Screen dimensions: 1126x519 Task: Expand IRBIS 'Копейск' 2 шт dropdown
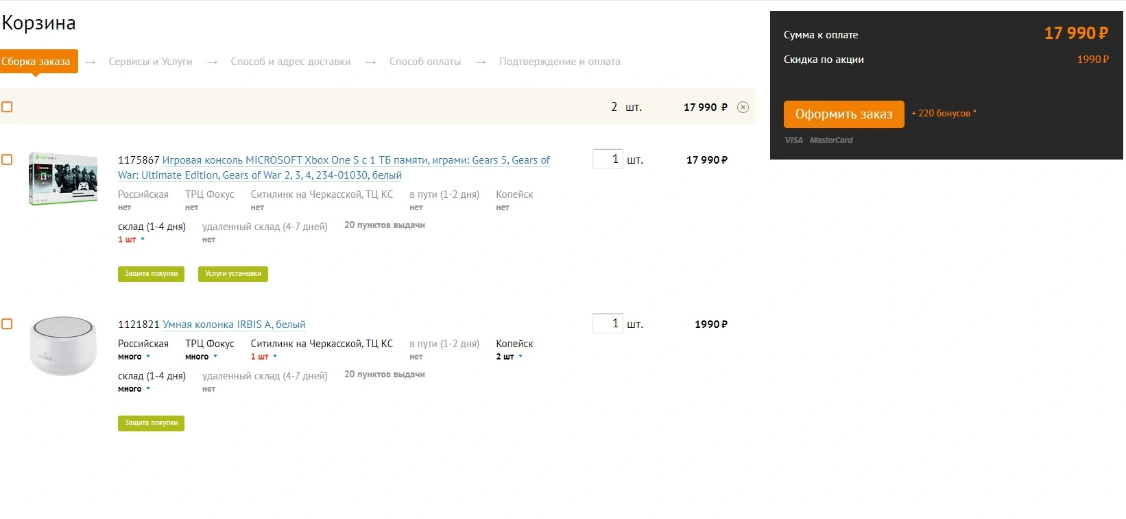point(509,357)
